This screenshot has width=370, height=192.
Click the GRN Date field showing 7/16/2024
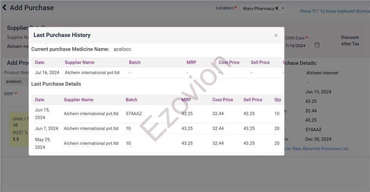tap(296, 45)
